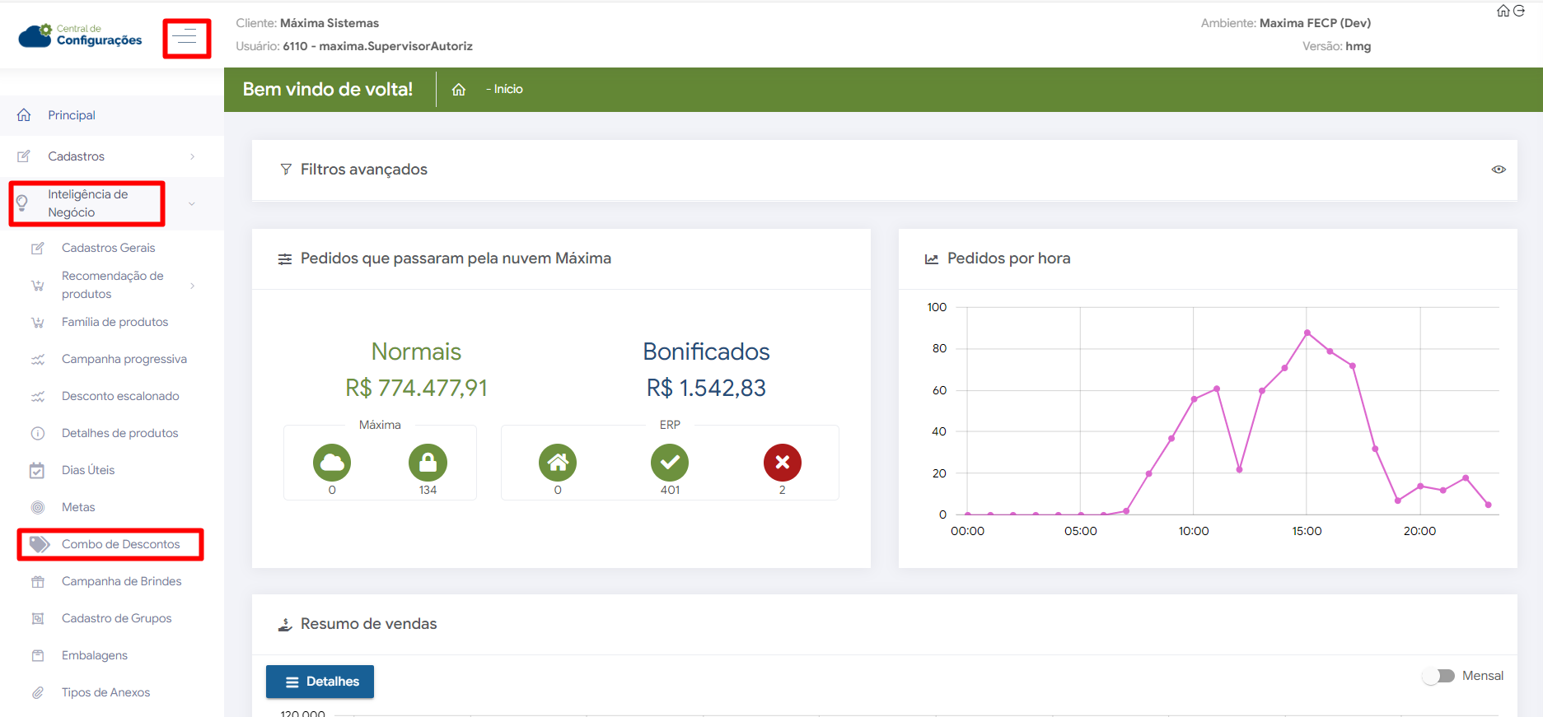Select Principal in the sidebar
1543x717 pixels.
click(x=72, y=115)
